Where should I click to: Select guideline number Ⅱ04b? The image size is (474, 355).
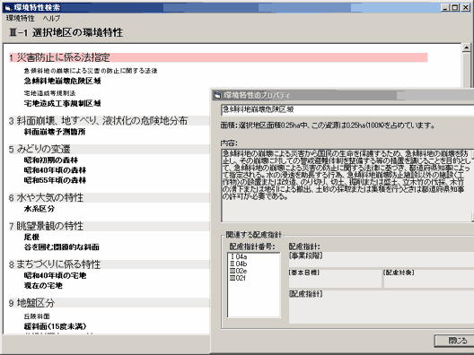click(x=239, y=264)
